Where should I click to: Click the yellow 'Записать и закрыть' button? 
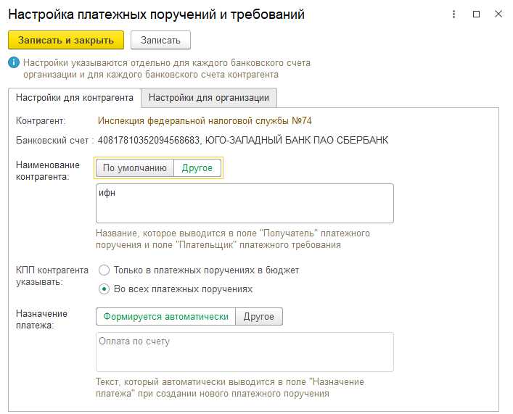pos(66,40)
